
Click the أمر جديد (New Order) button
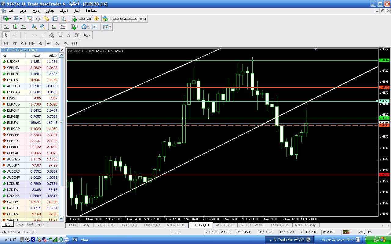click(x=82, y=19)
